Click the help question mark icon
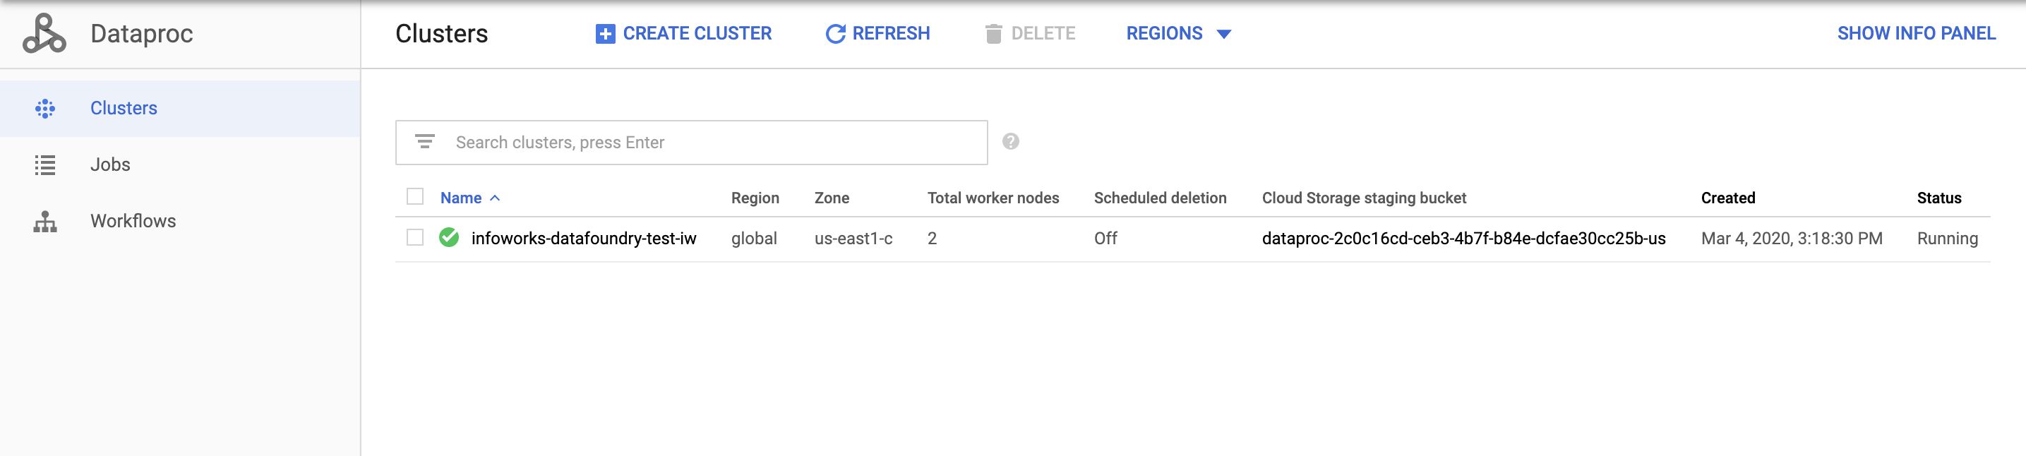 [x=1011, y=141]
